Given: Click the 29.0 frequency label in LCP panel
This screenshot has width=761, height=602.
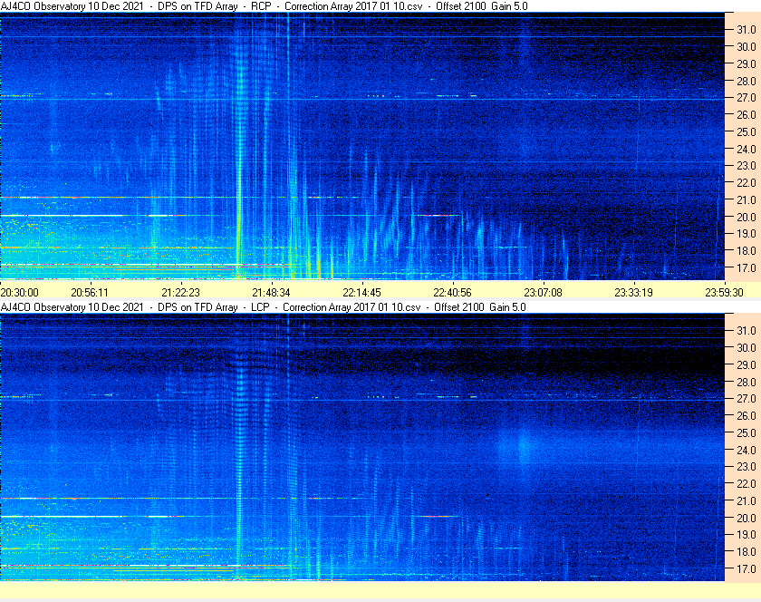Looking at the screenshot, I should pyautogui.click(x=747, y=364).
